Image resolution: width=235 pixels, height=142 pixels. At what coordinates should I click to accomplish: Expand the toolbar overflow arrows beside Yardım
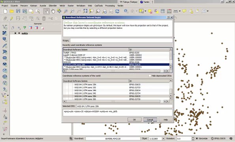152,2
